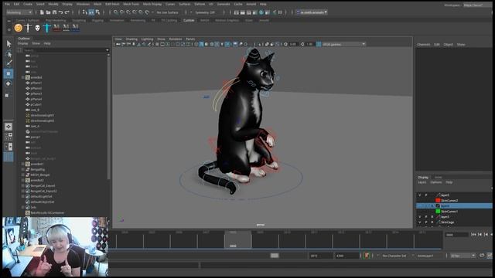The width and height of the screenshot is (495, 278).
Task: Click the blue T-pose figure shelf icon
Action: click(x=46, y=28)
